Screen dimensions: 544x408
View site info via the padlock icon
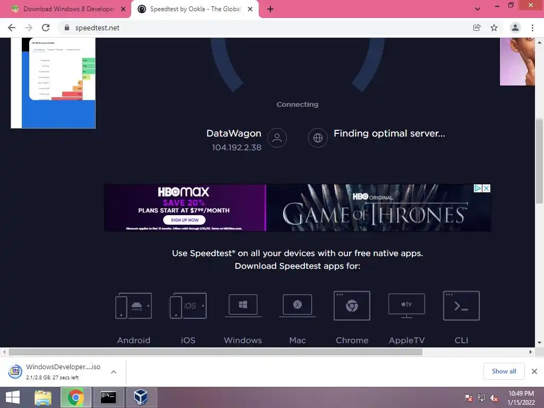point(67,28)
